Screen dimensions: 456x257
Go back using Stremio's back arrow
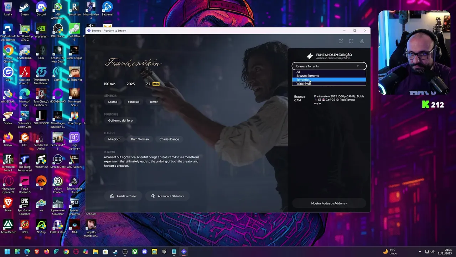point(93,41)
